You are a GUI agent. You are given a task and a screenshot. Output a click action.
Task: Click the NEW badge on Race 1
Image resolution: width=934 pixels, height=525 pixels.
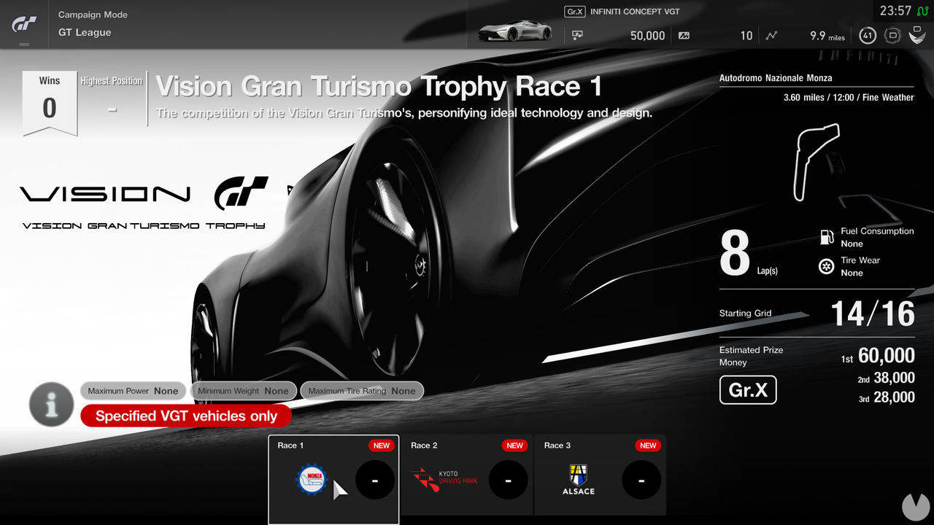[382, 446]
